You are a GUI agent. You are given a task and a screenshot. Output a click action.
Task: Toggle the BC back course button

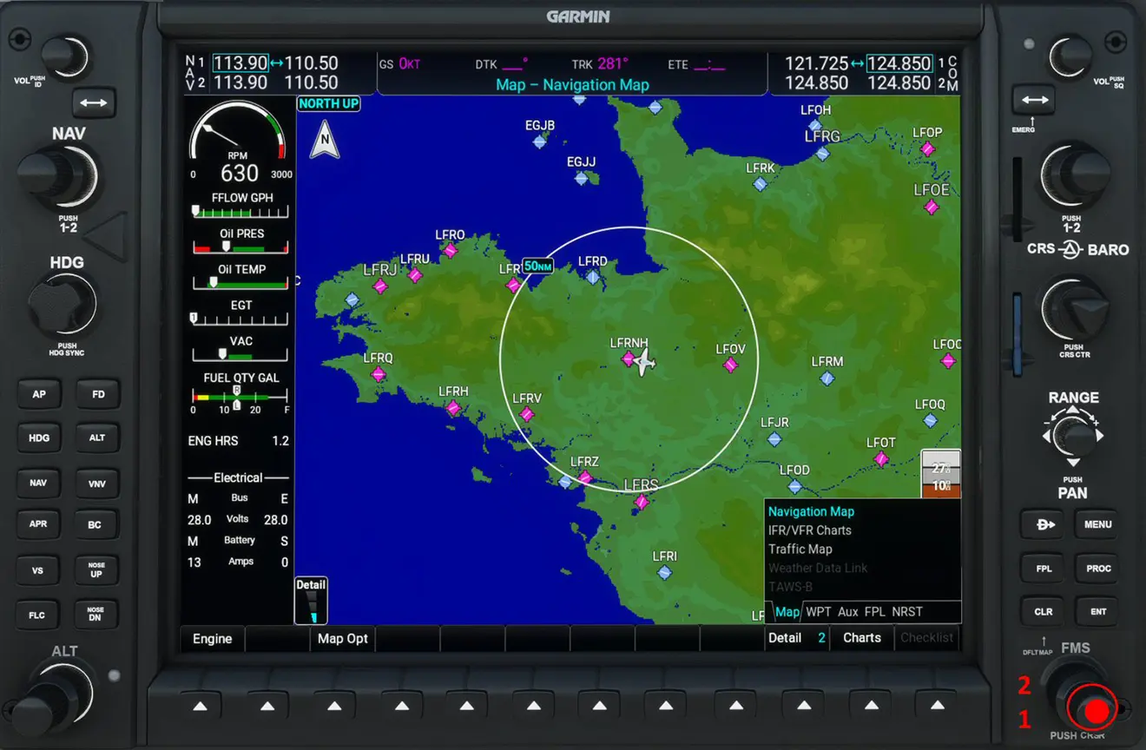(95, 524)
